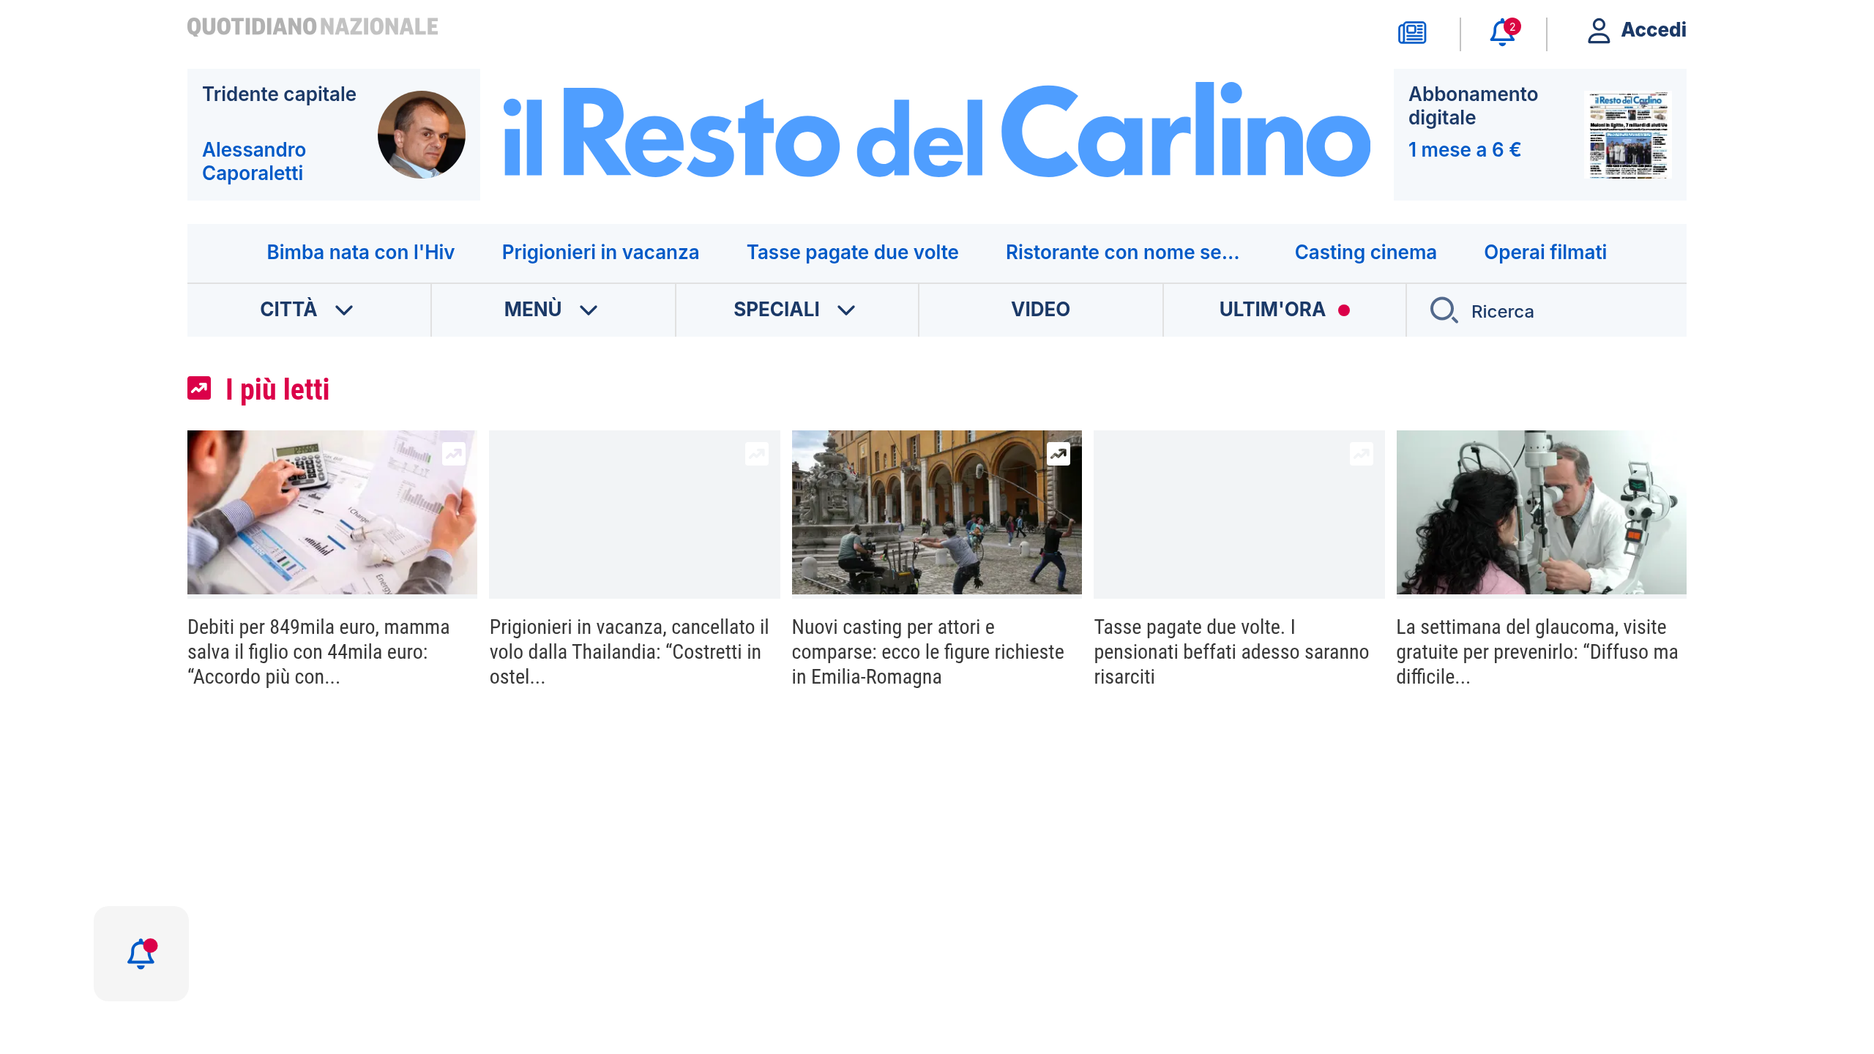
Task: Click the trending icon on the casting article image
Action: [1059, 454]
